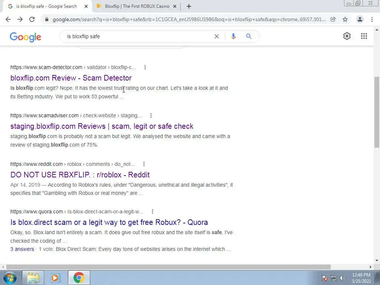
Task: Share this page from address bar
Action: tap(333, 19)
